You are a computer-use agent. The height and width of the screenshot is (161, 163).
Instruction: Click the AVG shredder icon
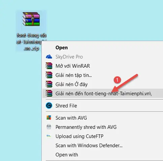coord(49,127)
